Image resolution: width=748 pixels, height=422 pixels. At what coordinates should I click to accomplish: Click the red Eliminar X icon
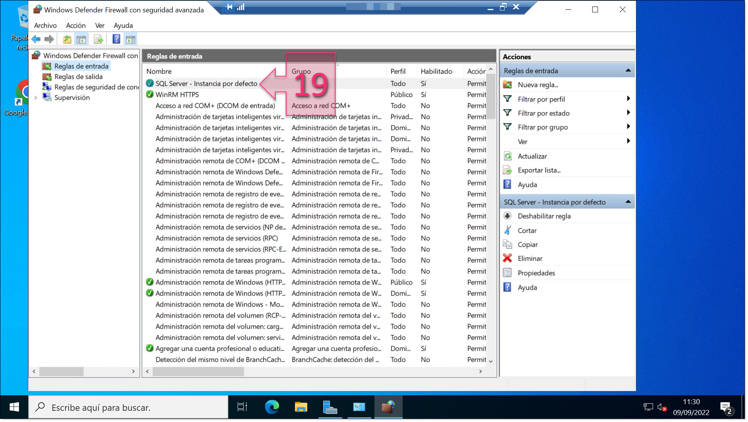[507, 258]
